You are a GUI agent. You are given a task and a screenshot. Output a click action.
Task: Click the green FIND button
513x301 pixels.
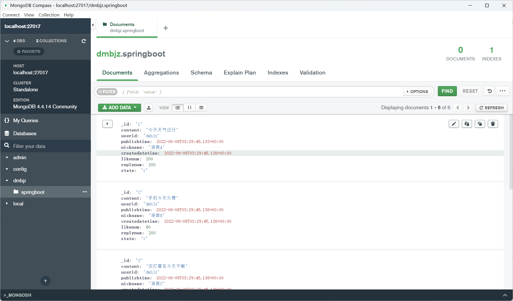point(447,91)
